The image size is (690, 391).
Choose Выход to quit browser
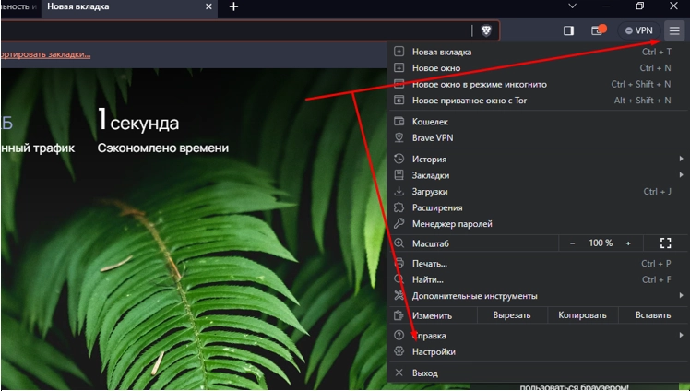pyautogui.click(x=538, y=373)
